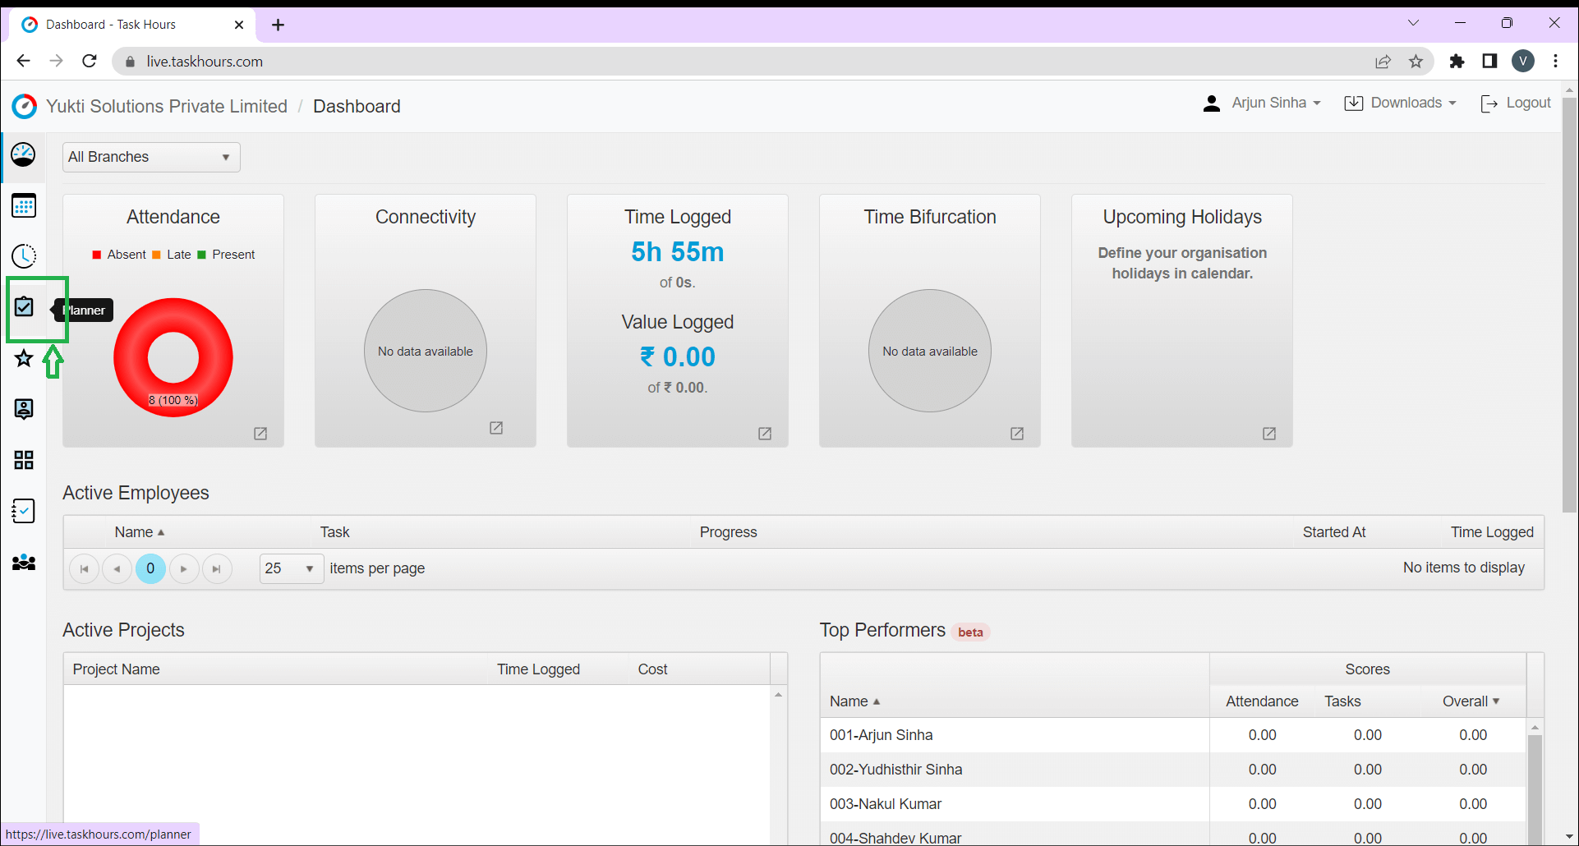Expand the Connectivity card popout icon
The image size is (1579, 846).
click(x=496, y=428)
